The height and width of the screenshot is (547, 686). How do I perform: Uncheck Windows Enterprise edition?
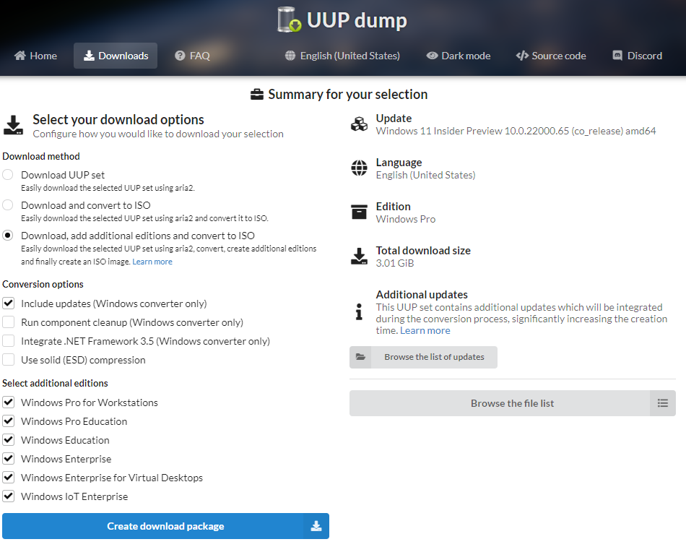tap(9, 459)
